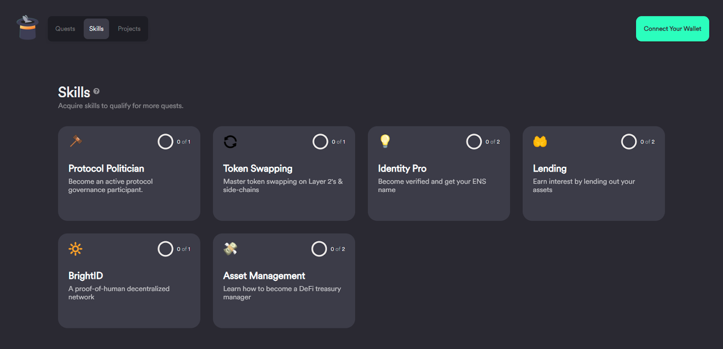The height and width of the screenshot is (349, 723).
Task: Click the Token Swapping progress circle
Action: 320,142
